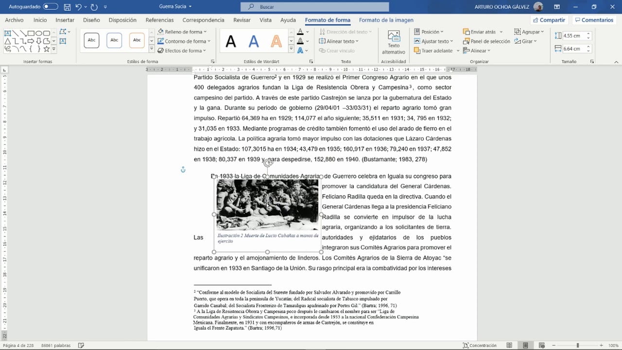
Task: Click Enviar atrás button
Action: [480, 32]
